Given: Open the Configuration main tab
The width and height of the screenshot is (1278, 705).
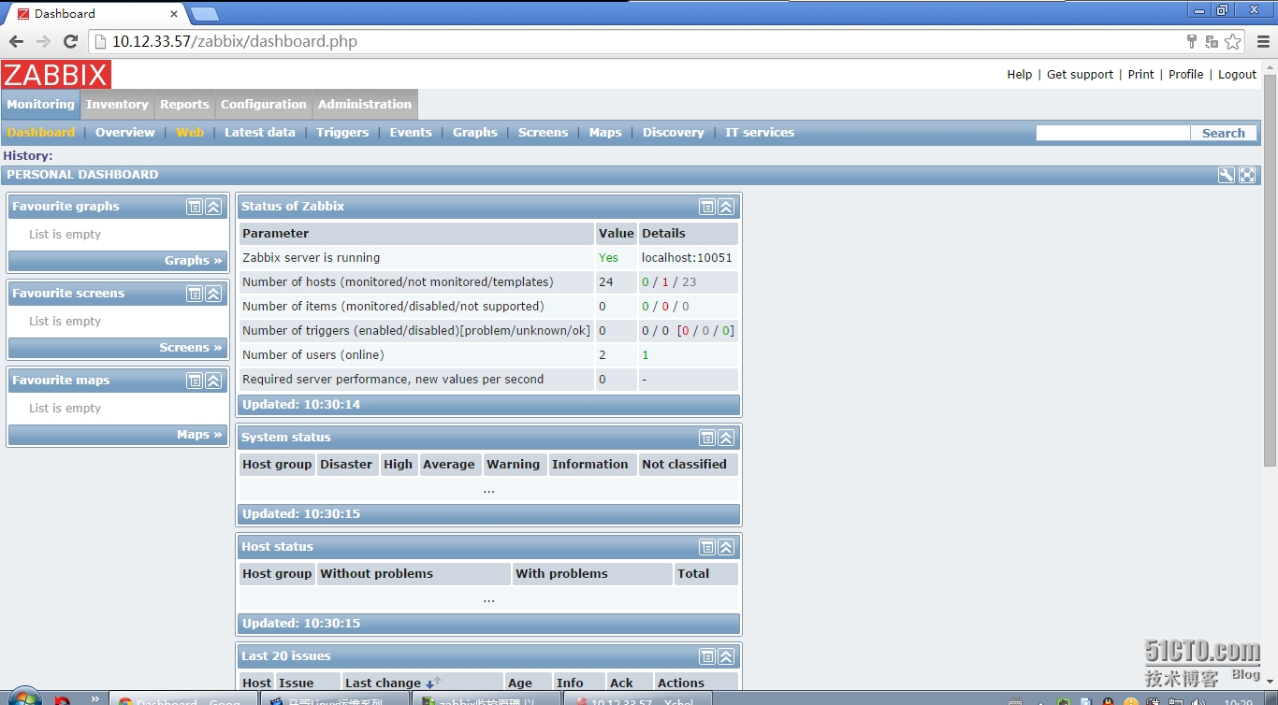Looking at the screenshot, I should (x=264, y=105).
